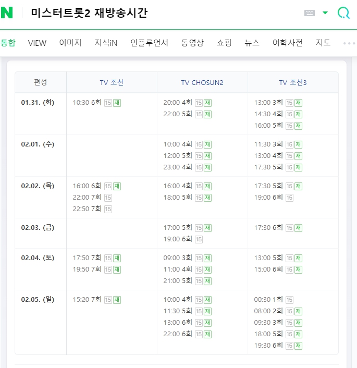Select the 02.03. (금) date row label
This screenshot has height=368, width=357.
tap(38, 227)
